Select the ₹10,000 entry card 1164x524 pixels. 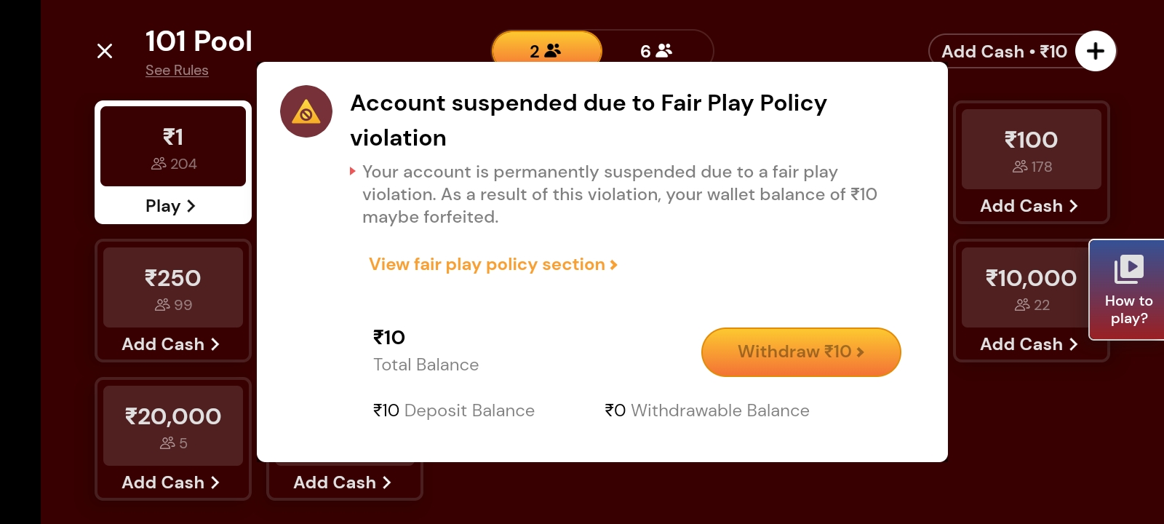click(x=1026, y=287)
